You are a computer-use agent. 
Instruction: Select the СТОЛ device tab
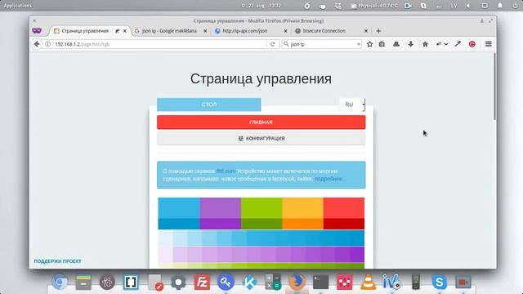pos(209,105)
